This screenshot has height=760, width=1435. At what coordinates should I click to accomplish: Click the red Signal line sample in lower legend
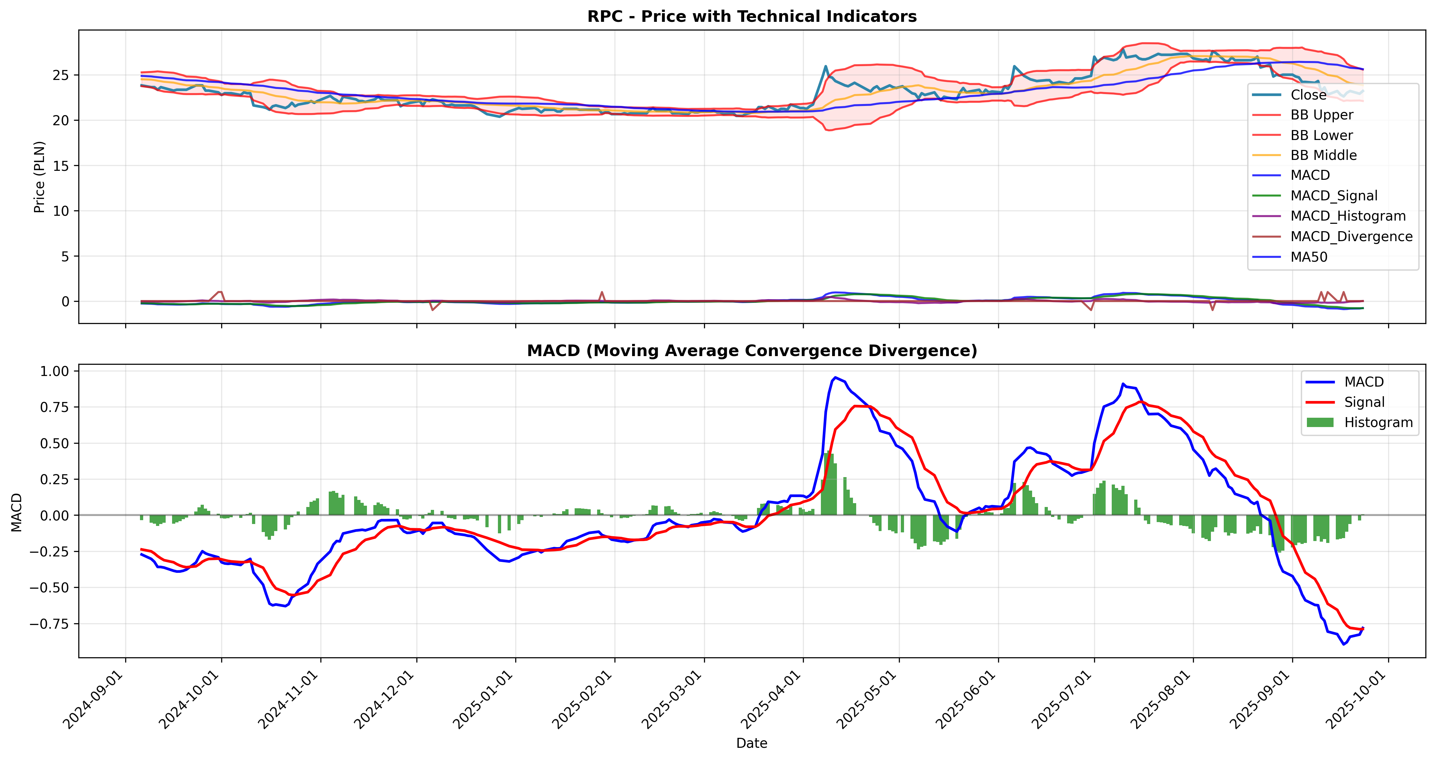click(1320, 402)
